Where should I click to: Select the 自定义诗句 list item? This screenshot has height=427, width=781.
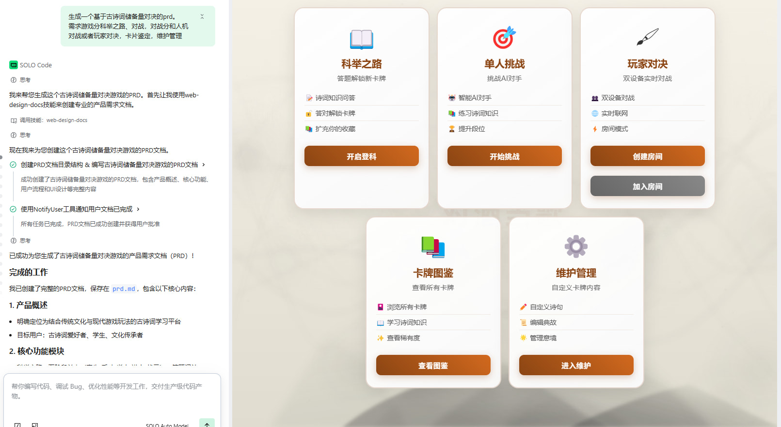click(546, 307)
